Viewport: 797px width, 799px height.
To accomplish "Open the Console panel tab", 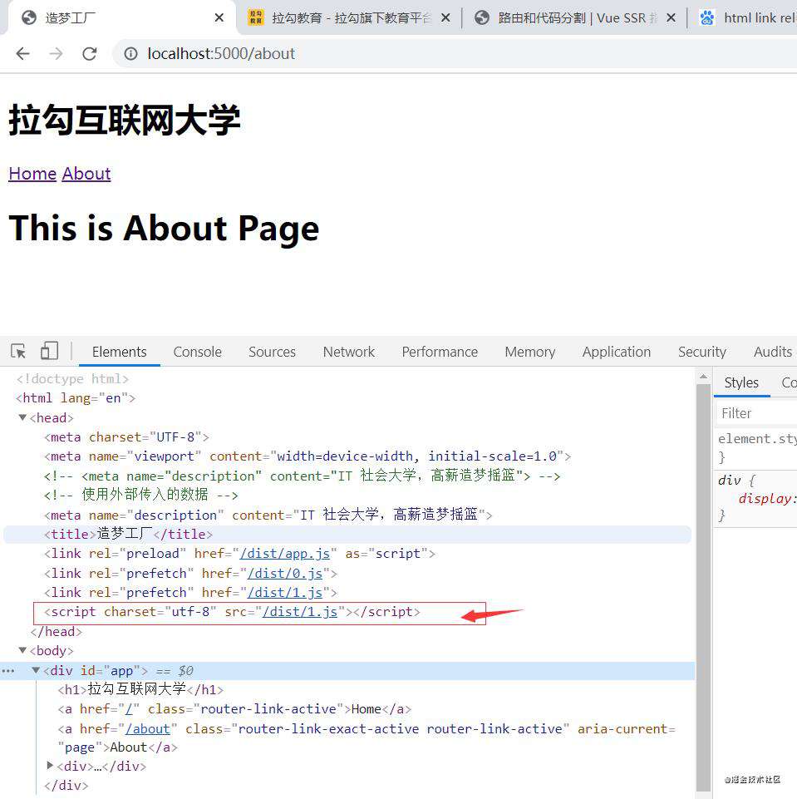I will click(x=197, y=352).
